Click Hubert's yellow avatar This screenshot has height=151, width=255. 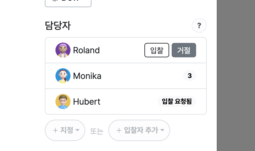(x=63, y=102)
